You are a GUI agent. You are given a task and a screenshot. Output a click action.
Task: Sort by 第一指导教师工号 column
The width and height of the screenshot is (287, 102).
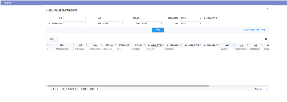[x=163, y=45]
